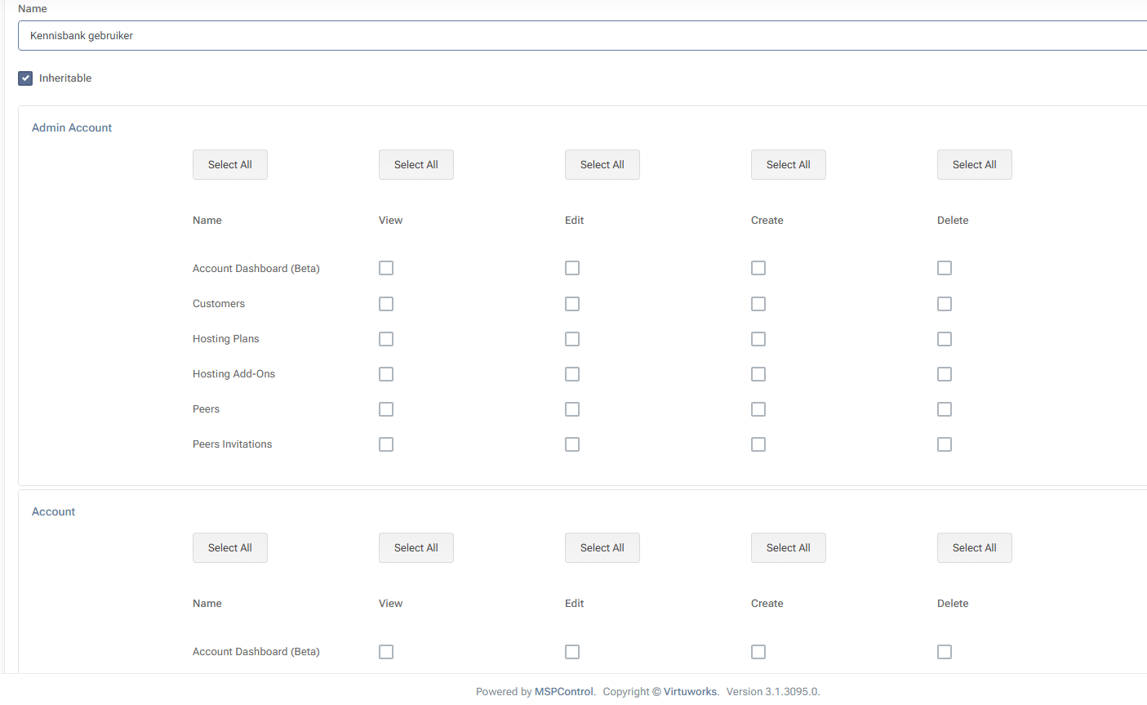Check Create for Peers Invitations

[x=758, y=444]
